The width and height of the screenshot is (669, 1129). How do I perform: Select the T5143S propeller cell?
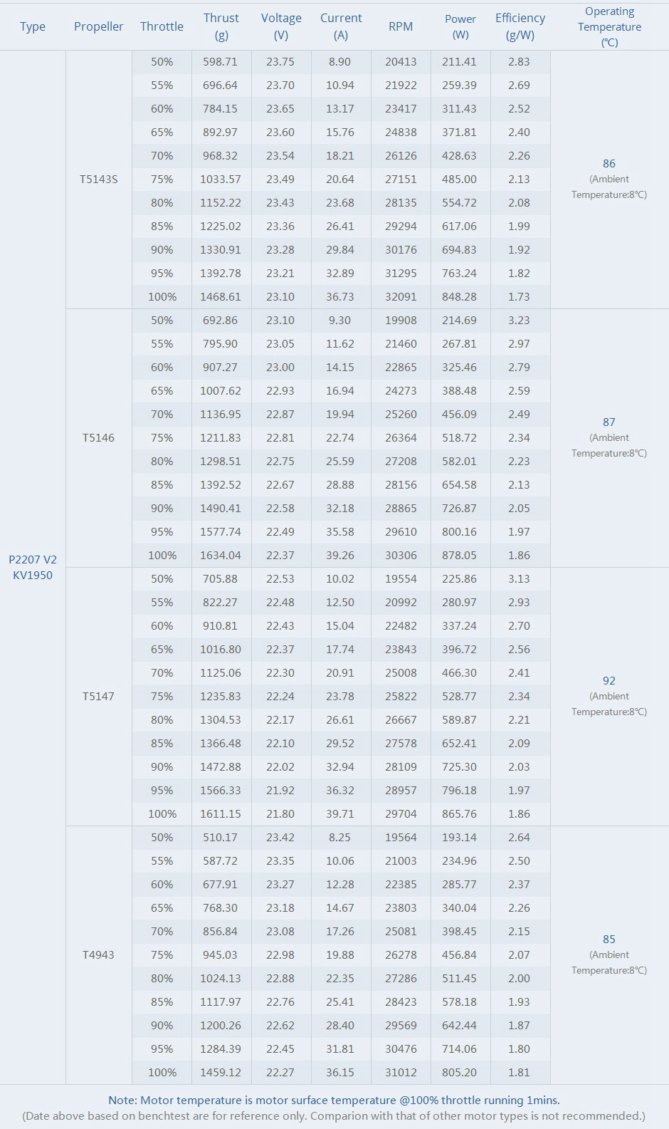[98, 180]
